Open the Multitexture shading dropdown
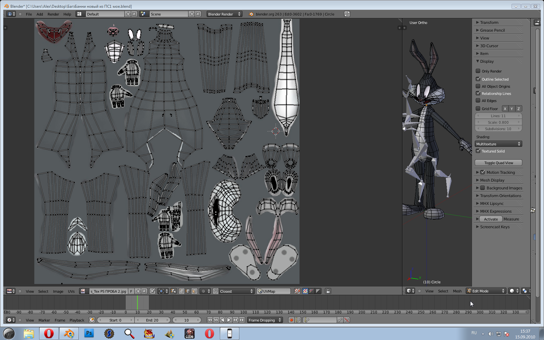Viewport: 544px width, 340px height. [498, 144]
